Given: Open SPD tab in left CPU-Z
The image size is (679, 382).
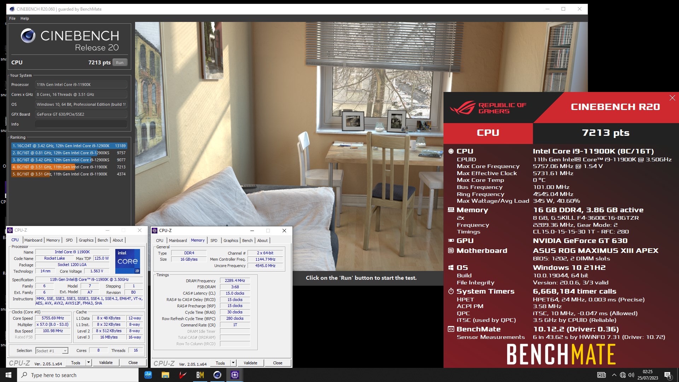Looking at the screenshot, I should tap(69, 240).
